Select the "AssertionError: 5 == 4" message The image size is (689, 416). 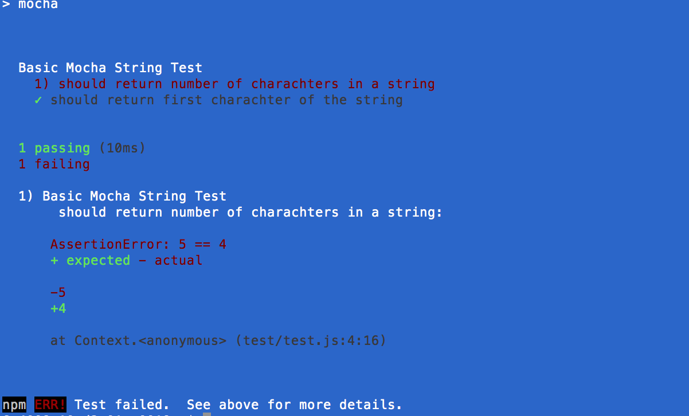click(x=138, y=245)
